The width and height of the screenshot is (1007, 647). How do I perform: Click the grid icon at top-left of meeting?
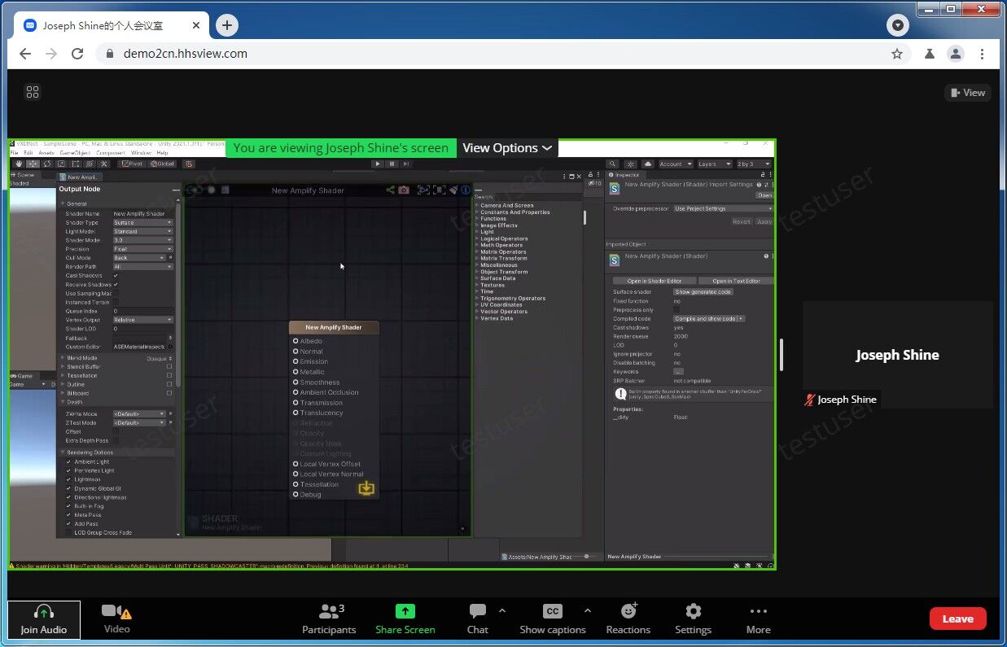[33, 93]
